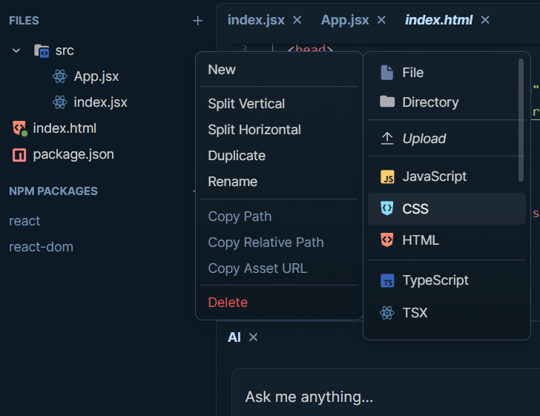Click the HTML icon beside index.html file
Viewport: 540px width, 416px height.
pos(19,128)
